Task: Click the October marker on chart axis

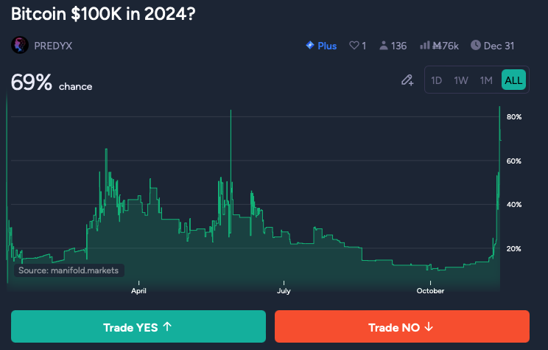Action: tap(430, 290)
